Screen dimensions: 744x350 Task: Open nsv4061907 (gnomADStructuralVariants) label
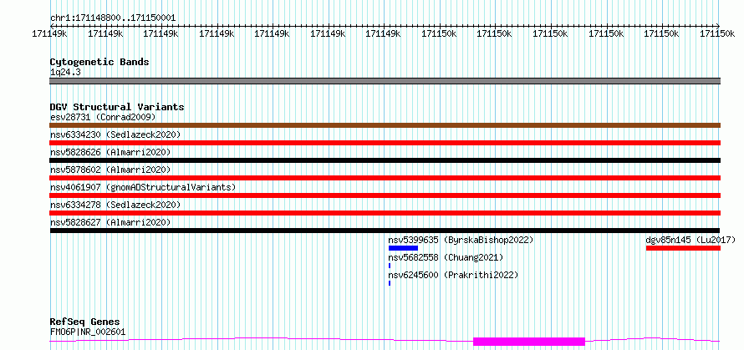tap(143, 187)
